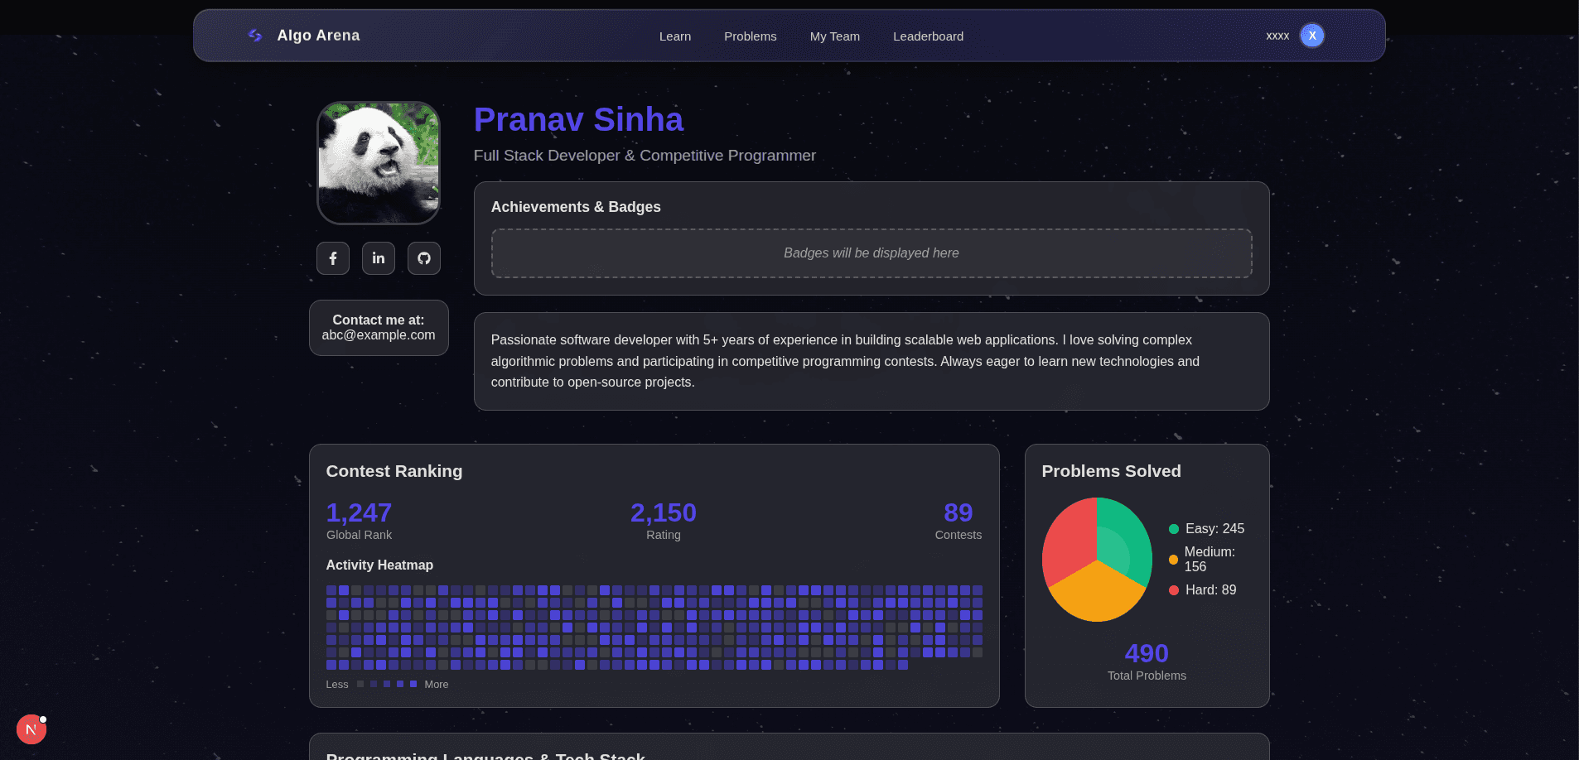Click the green Easy legend dot
Viewport: 1579px width, 760px height.
1173,529
